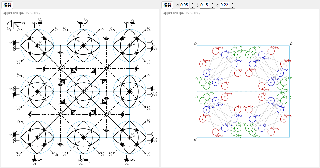Click the origin label o in the position diagram
320x168 pixels.
point(195,43)
